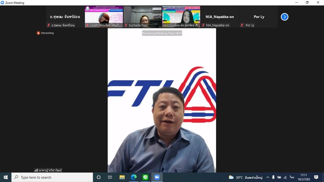
Task: Click the Type here to search box
Action: [x=52, y=177]
